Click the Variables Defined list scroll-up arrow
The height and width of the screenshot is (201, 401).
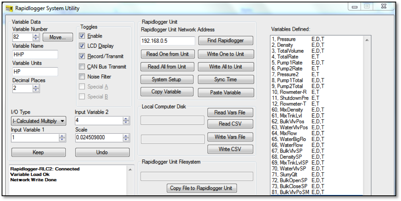click(367, 40)
